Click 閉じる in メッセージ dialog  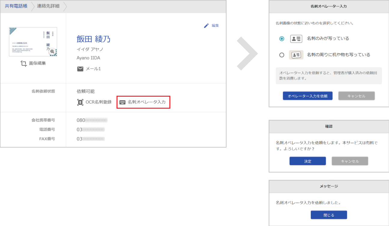(x=329, y=215)
